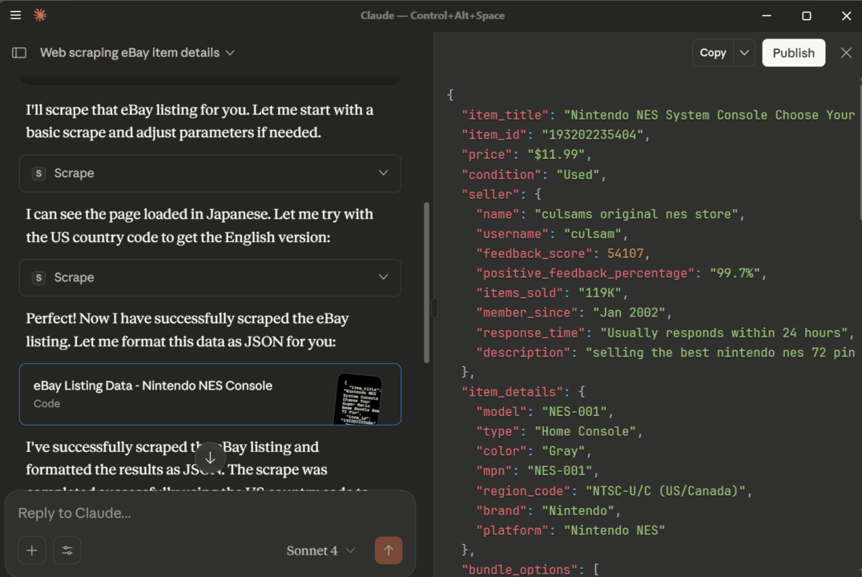
Task: Click the Claude starburst logo icon
Action: (x=39, y=15)
